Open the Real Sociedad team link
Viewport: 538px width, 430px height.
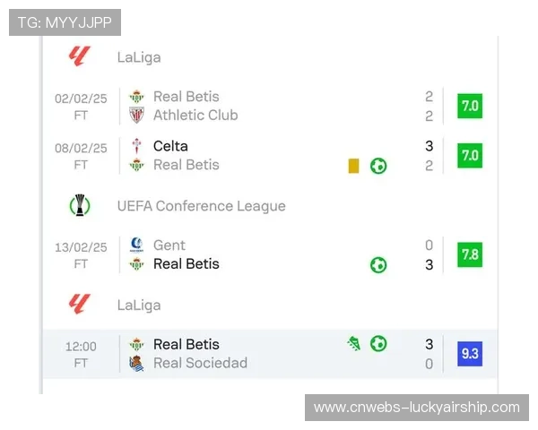[x=200, y=363]
